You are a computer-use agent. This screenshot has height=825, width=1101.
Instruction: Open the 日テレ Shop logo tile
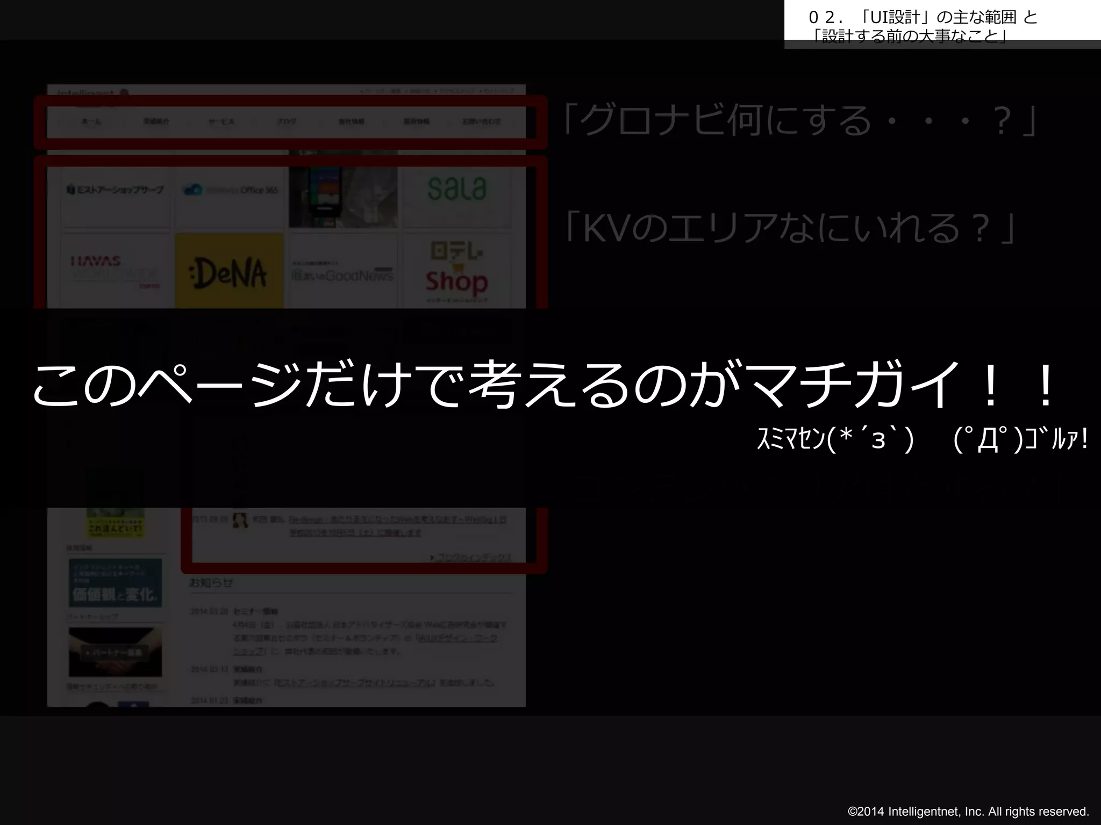tap(457, 271)
